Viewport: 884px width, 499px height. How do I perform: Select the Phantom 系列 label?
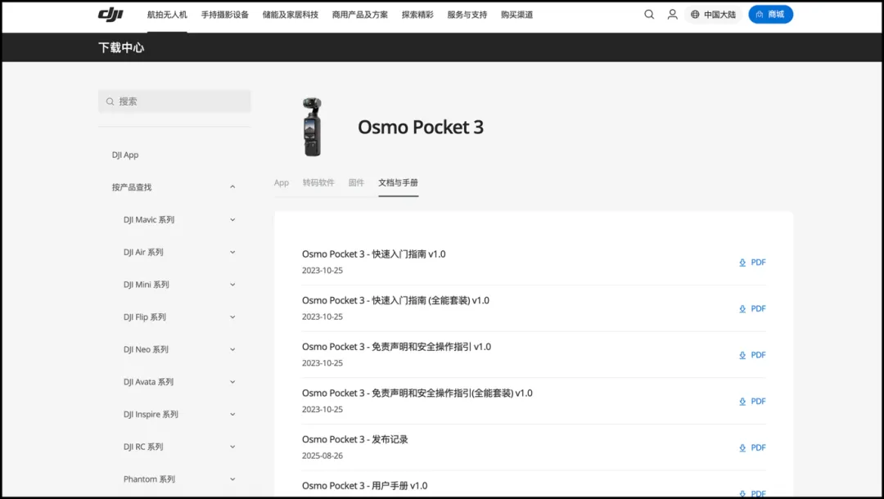coord(149,479)
